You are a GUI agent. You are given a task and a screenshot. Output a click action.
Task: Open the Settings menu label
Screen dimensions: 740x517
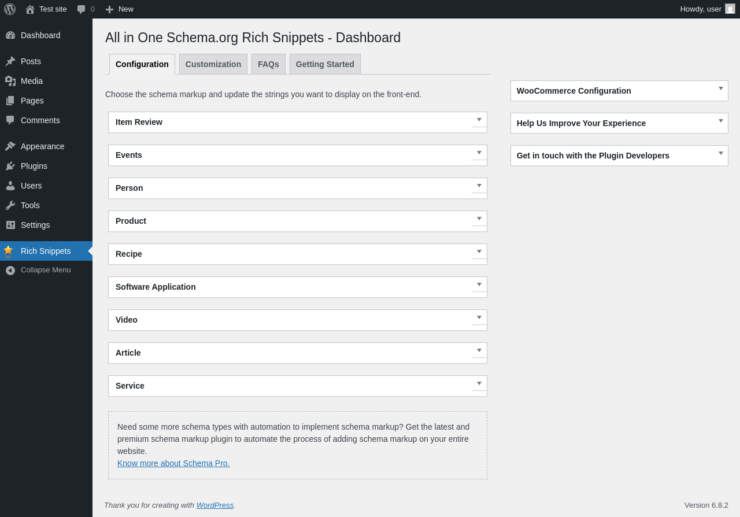(x=35, y=225)
